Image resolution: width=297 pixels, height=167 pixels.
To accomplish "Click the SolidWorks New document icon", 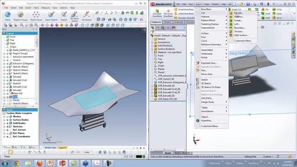I will [235, 4].
